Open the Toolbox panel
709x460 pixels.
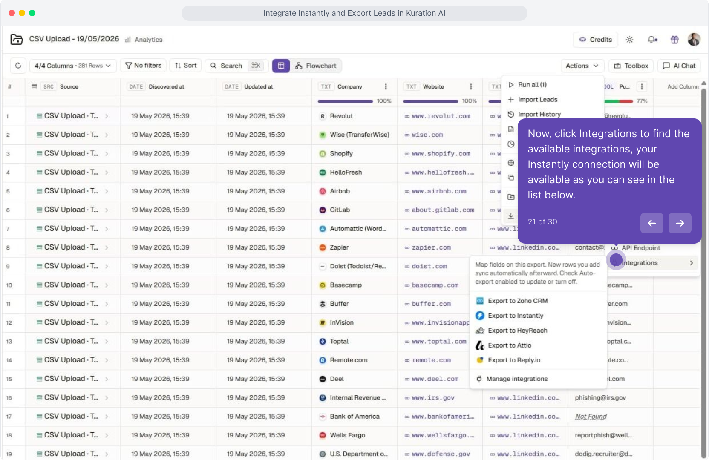[631, 66]
